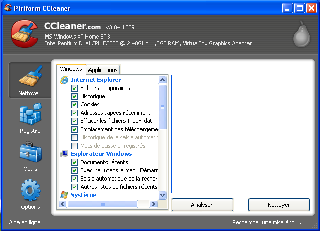
Task: Click the horizontal scroll right arrow
Action: [x=153, y=204]
